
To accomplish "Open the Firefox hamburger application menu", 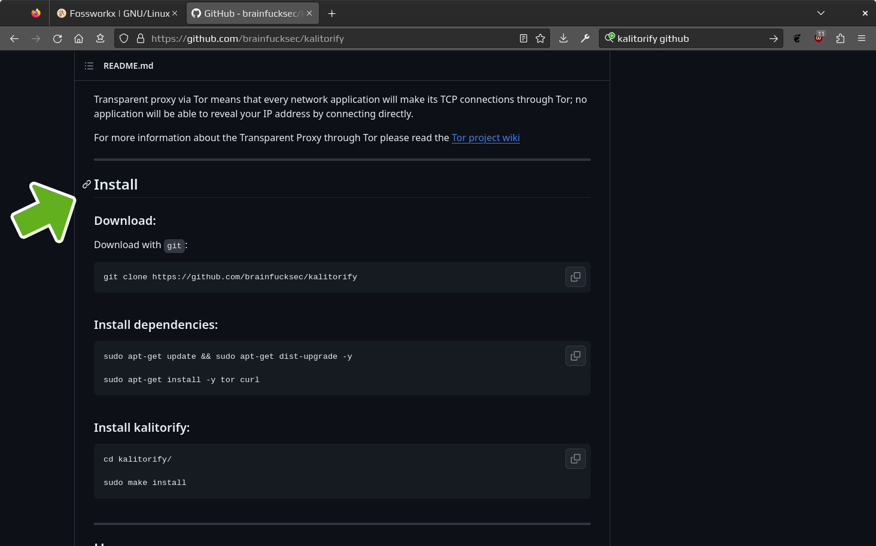I will tap(862, 38).
